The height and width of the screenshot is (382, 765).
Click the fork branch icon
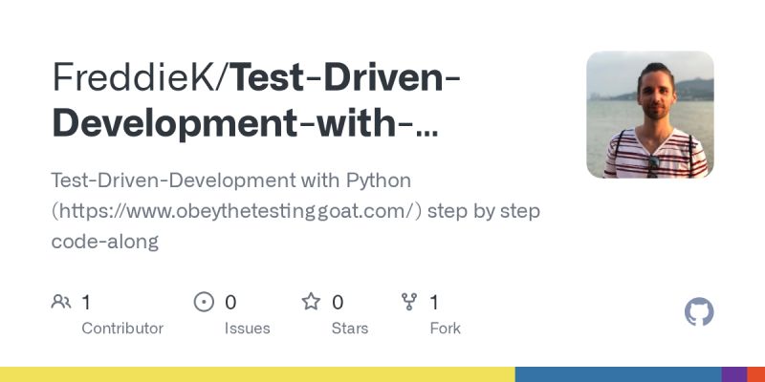pyautogui.click(x=409, y=302)
